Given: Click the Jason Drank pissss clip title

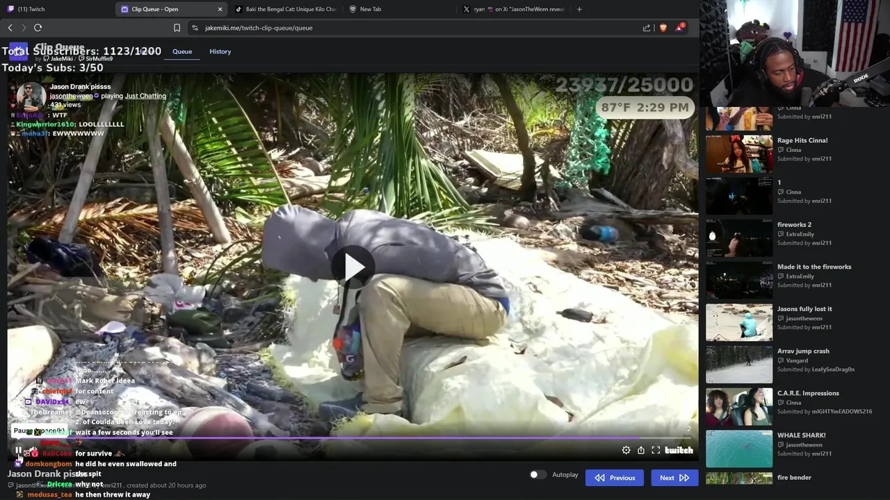Looking at the screenshot, I should click(x=81, y=87).
